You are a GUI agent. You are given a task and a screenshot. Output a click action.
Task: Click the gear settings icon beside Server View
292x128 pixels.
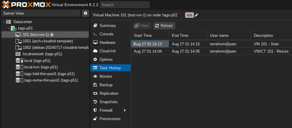(85, 13)
